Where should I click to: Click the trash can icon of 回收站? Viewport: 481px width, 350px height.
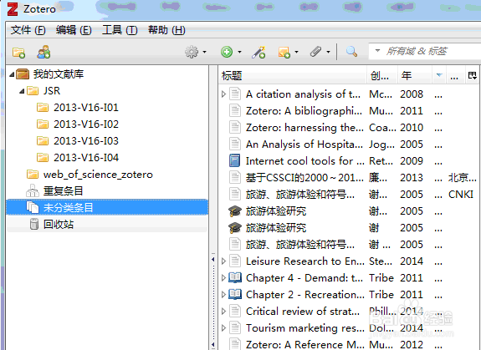pyautogui.click(x=33, y=224)
